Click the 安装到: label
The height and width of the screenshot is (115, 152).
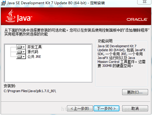point(10,86)
